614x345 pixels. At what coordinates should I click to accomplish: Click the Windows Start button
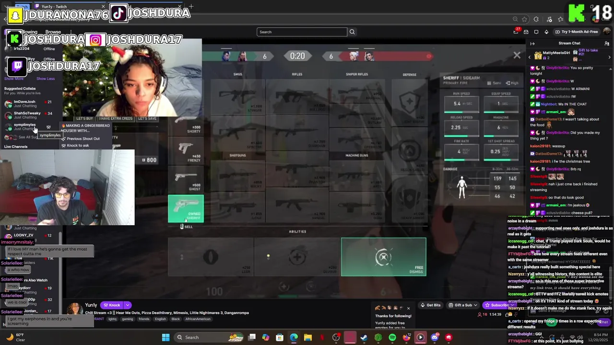[165, 337]
